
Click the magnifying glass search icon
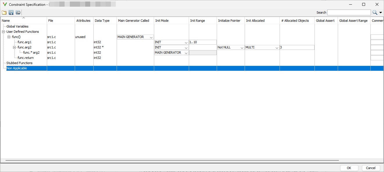click(375, 12)
